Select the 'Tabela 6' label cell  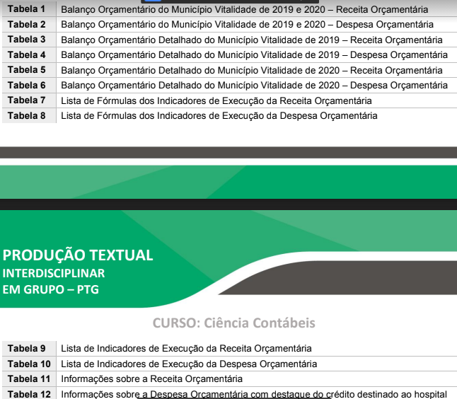tap(29, 85)
